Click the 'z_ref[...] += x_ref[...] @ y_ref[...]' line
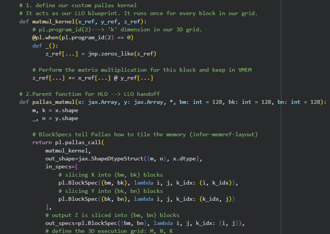The height and width of the screenshot is (234, 330). pos(93,78)
